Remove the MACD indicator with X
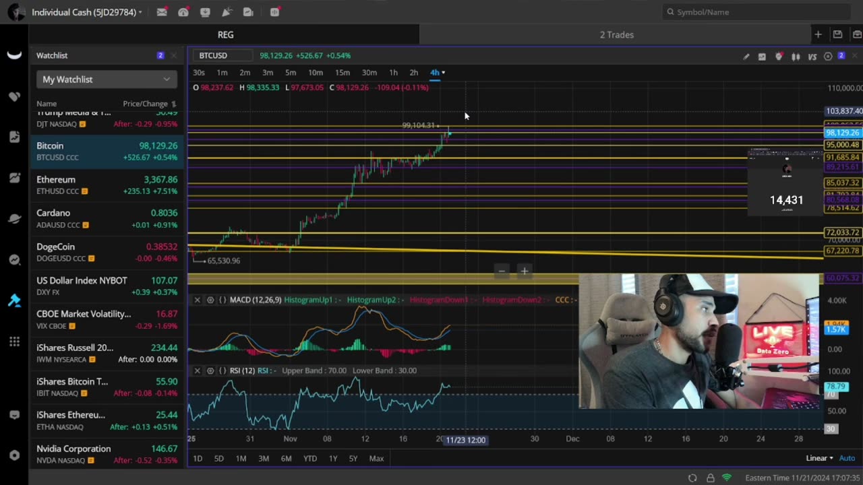This screenshot has width=863, height=485. pyautogui.click(x=198, y=300)
